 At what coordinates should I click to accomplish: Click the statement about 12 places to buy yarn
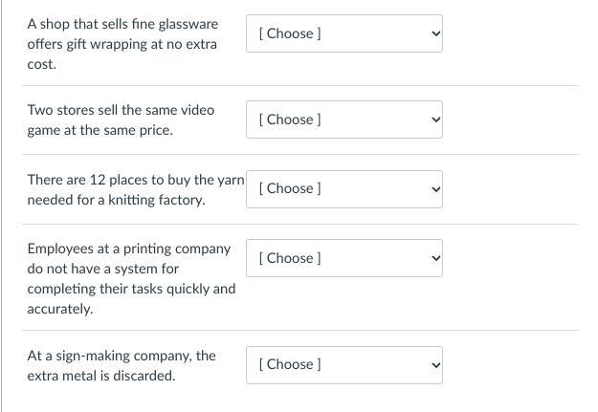pyautogui.click(x=135, y=189)
